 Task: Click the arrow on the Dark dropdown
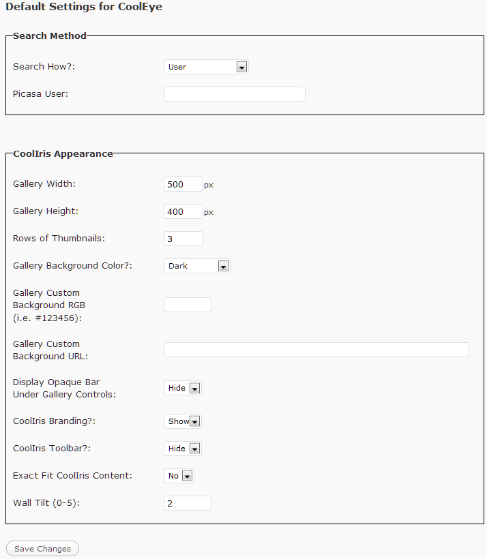[x=223, y=266]
